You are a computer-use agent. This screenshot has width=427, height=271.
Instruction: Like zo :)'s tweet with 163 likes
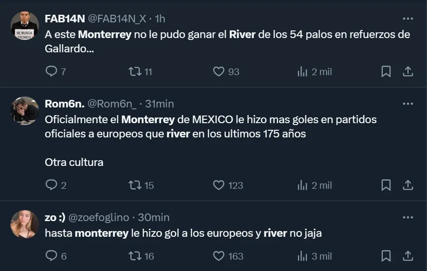[x=219, y=256]
